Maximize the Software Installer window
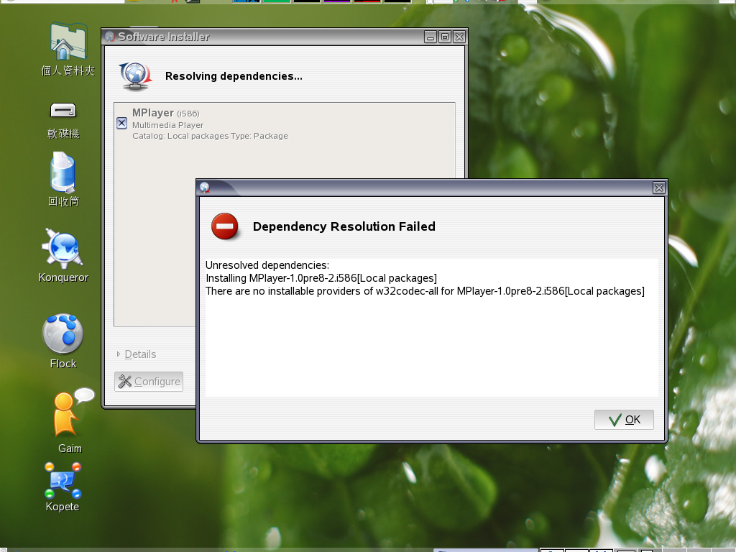This screenshot has height=552, width=736. pos(445,37)
